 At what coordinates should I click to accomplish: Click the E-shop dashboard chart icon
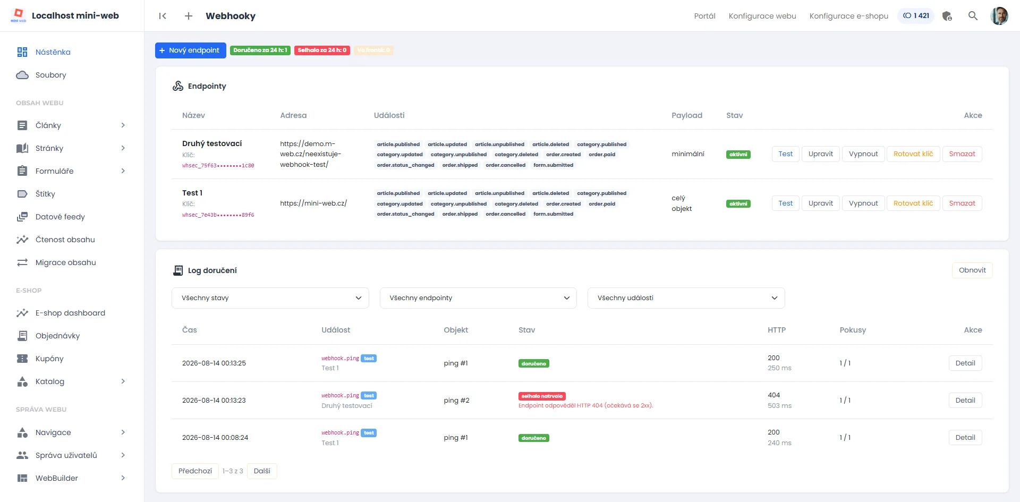point(22,313)
